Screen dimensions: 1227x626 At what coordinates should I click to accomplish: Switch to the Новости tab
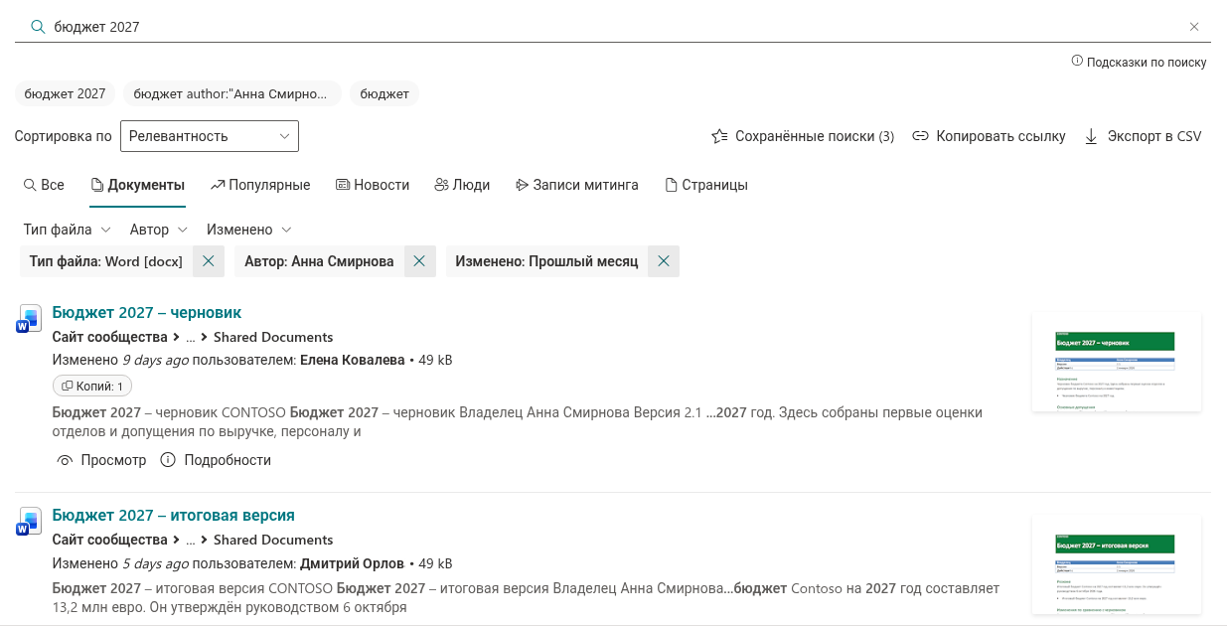373,185
